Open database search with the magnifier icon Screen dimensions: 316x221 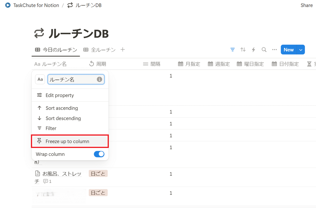click(264, 49)
